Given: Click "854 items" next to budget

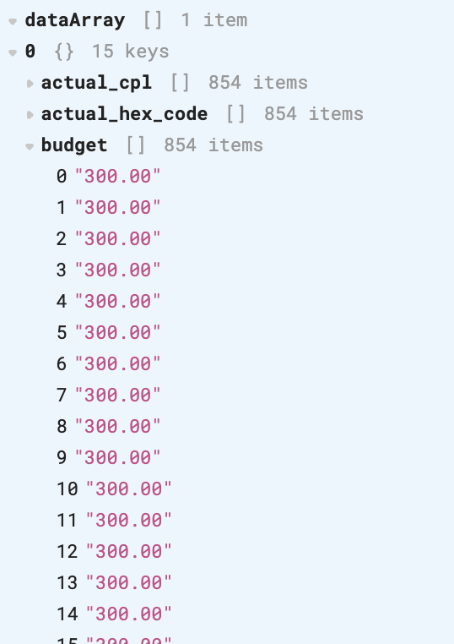Looking at the screenshot, I should pyautogui.click(x=213, y=145).
